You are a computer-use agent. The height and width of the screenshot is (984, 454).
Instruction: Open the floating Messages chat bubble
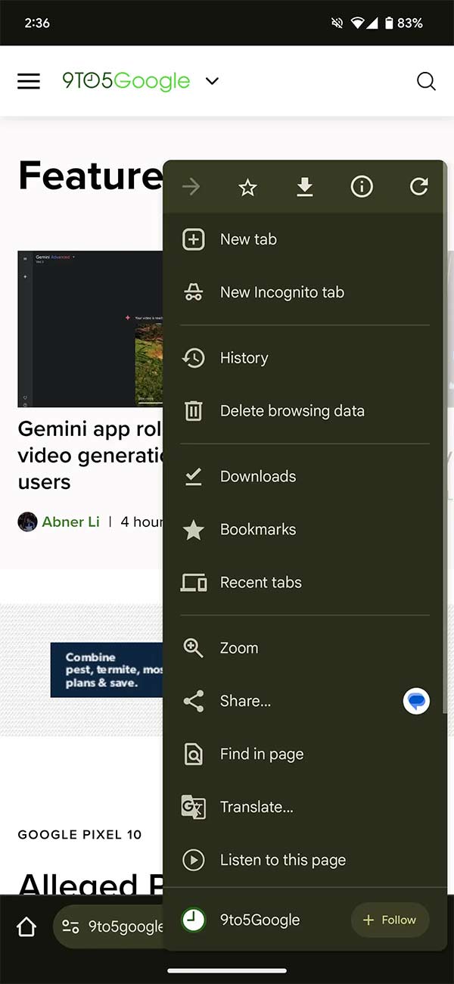pyautogui.click(x=415, y=701)
